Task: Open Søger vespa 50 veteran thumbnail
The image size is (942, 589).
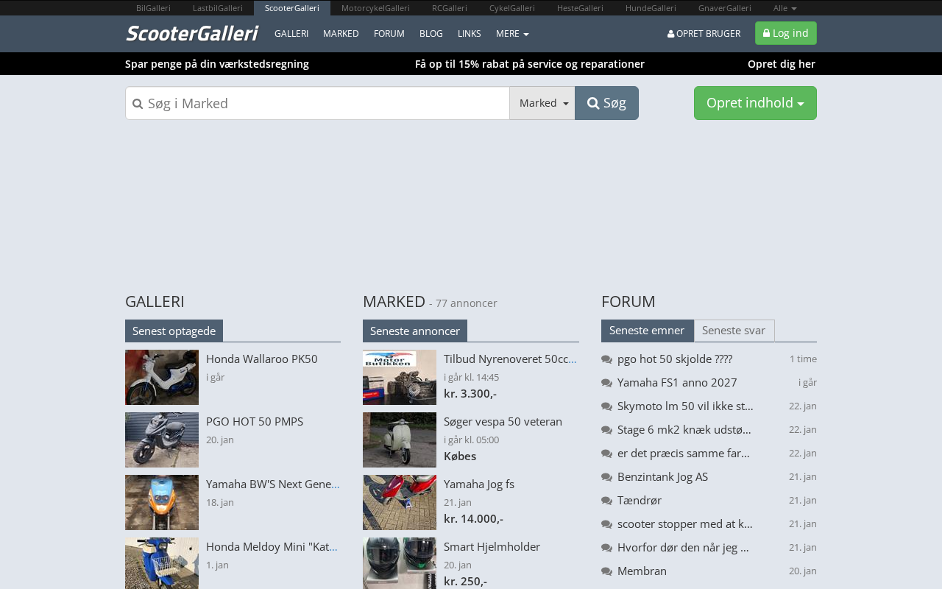Action: coord(400,440)
